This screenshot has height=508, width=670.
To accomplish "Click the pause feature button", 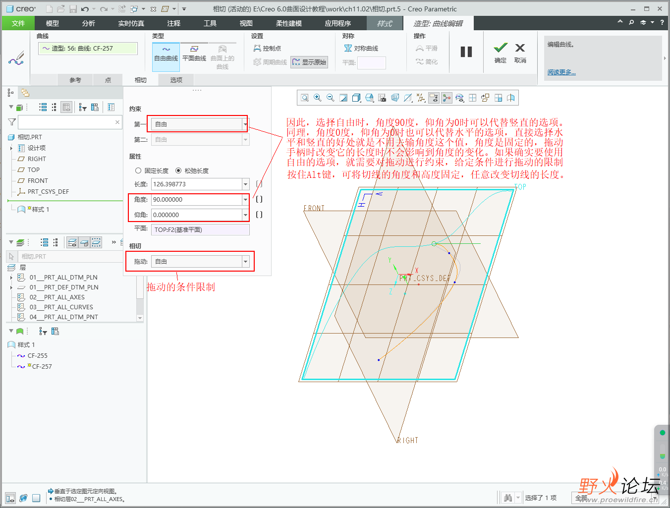I will [466, 52].
